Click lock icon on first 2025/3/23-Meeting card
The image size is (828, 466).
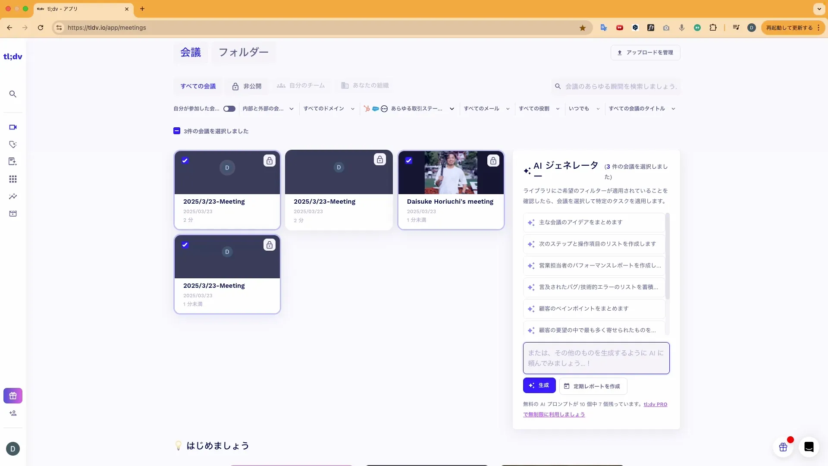270,161
